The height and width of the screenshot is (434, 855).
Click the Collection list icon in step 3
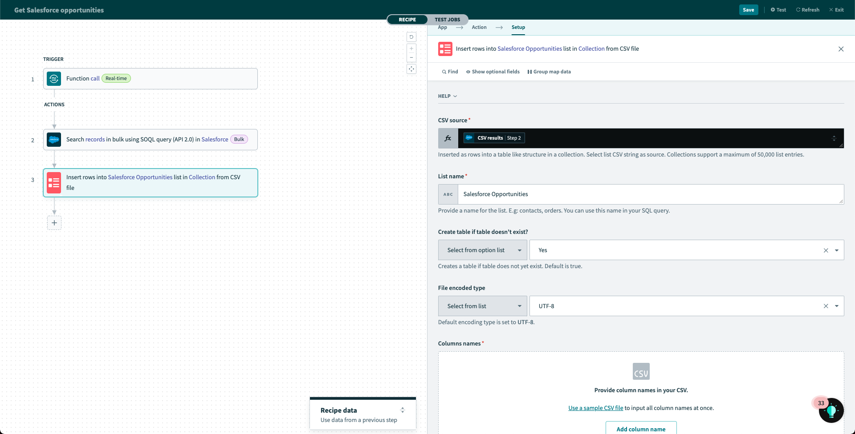54,183
